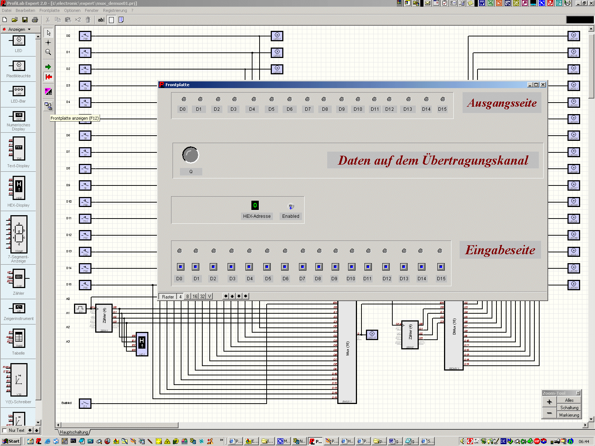
Task: Toggle input switch D12 on Eingabeseite
Action: click(386, 266)
